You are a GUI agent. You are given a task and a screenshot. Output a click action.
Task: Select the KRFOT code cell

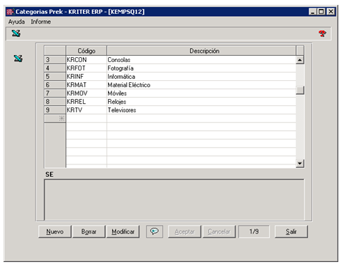click(86, 68)
